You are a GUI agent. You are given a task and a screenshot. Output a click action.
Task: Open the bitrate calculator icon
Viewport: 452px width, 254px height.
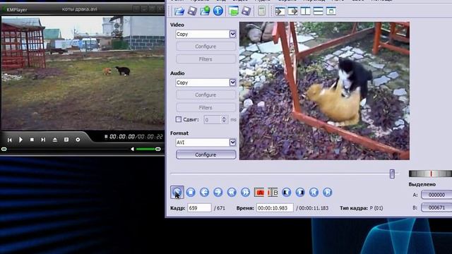point(262,11)
